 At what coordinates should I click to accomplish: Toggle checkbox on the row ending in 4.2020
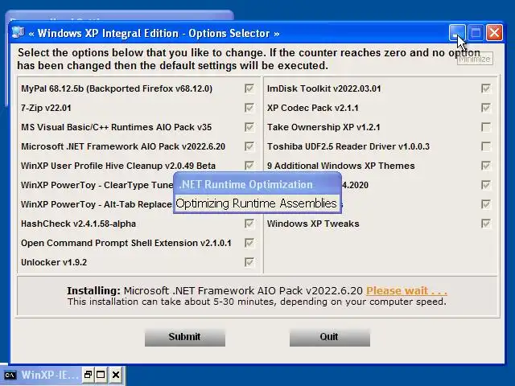point(486,185)
